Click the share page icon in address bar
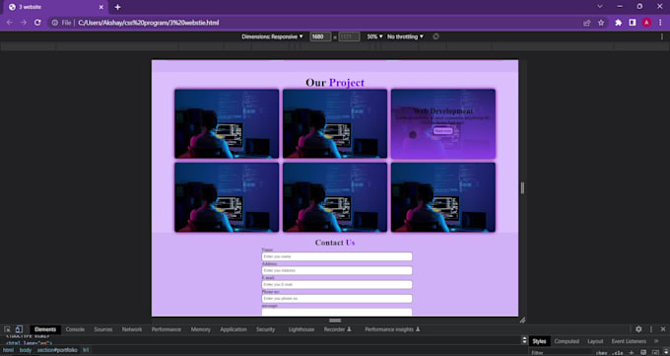The width and height of the screenshot is (670, 356). (x=587, y=23)
